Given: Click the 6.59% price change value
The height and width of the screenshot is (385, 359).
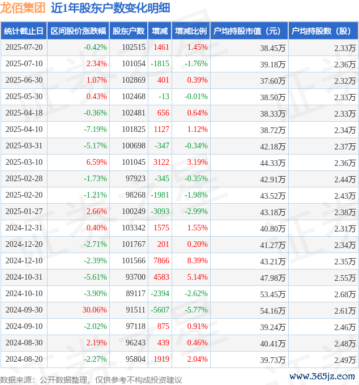Looking at the screenshot, I should click(x=96, y=162).
